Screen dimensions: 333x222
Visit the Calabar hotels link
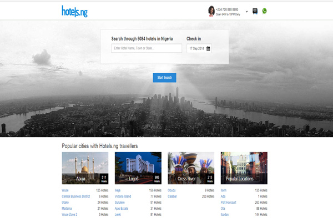click(172, 196)
